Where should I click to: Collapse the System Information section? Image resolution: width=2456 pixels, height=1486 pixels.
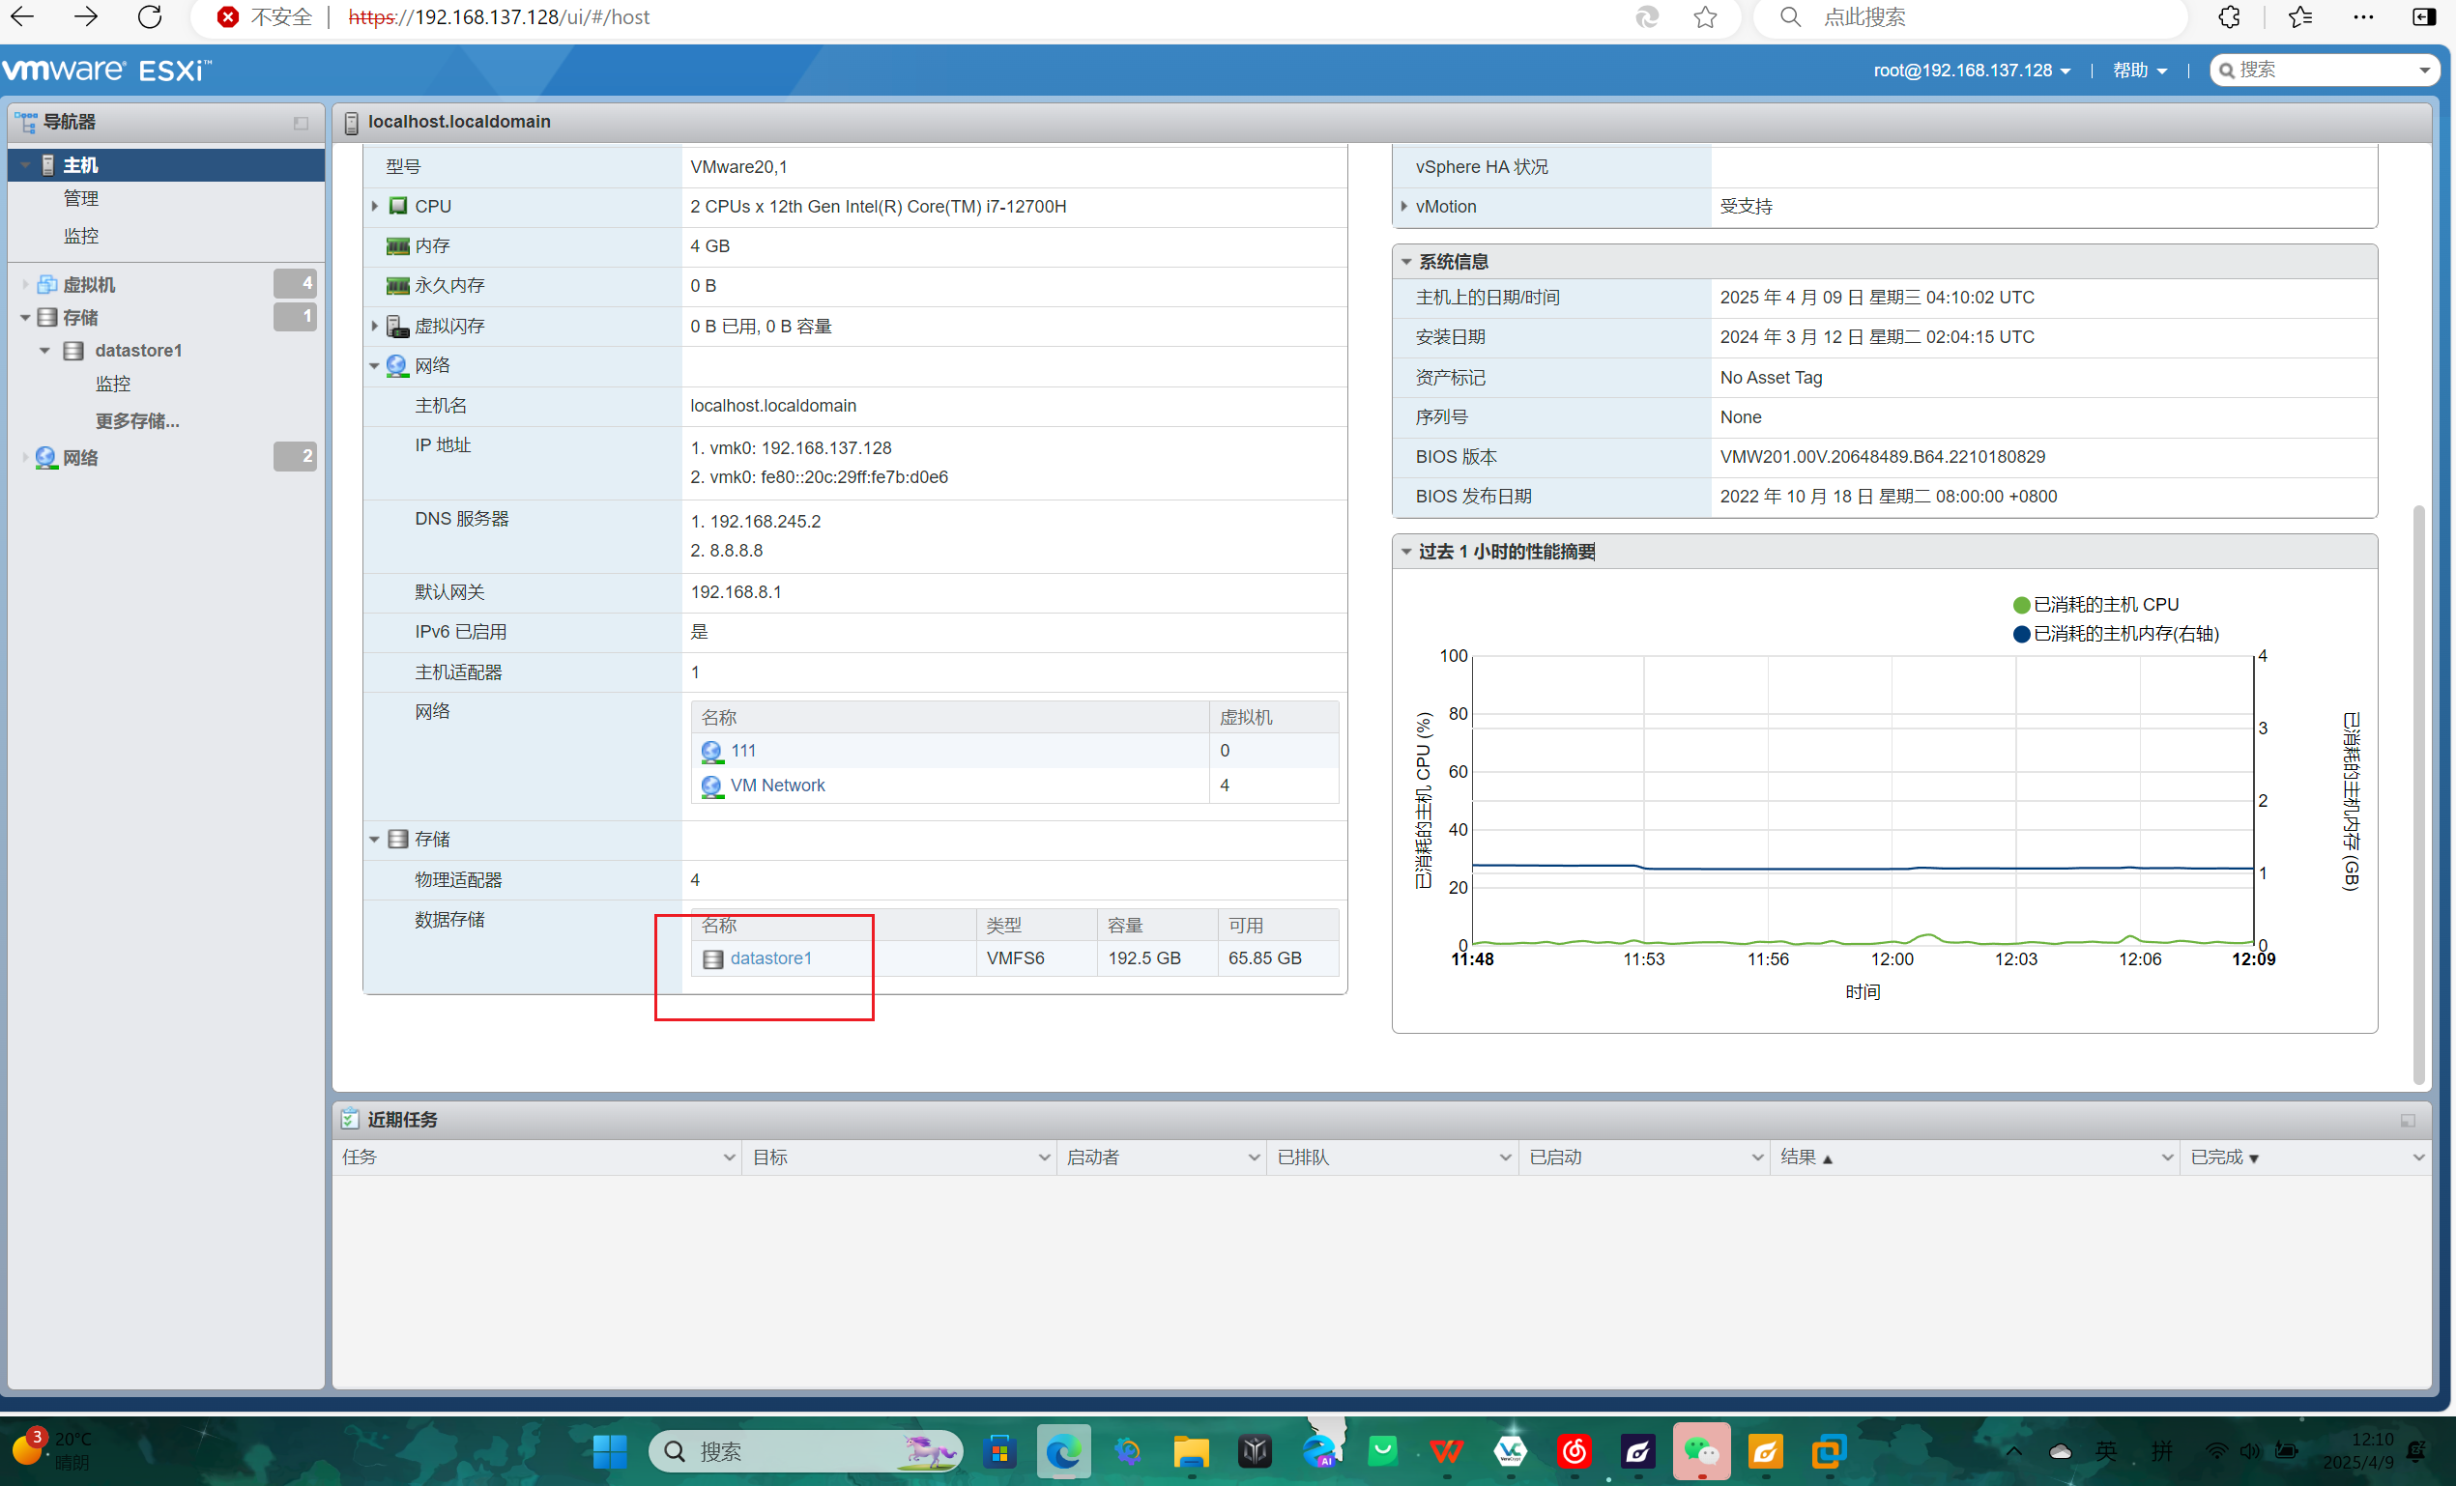click(x=1406, y=262)
